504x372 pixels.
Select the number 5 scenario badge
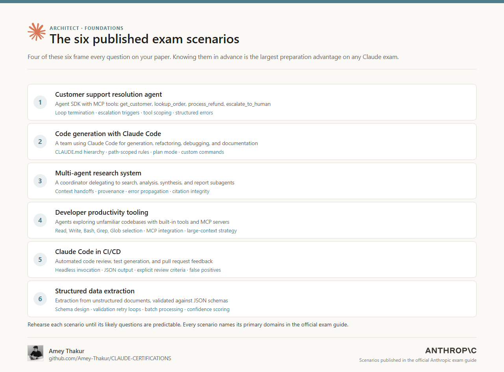coord(40,260)
